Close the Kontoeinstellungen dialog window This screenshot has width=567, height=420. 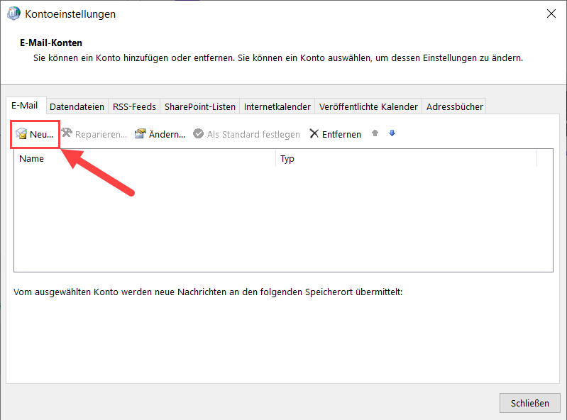pyautogui.click(x=551, y=13)
